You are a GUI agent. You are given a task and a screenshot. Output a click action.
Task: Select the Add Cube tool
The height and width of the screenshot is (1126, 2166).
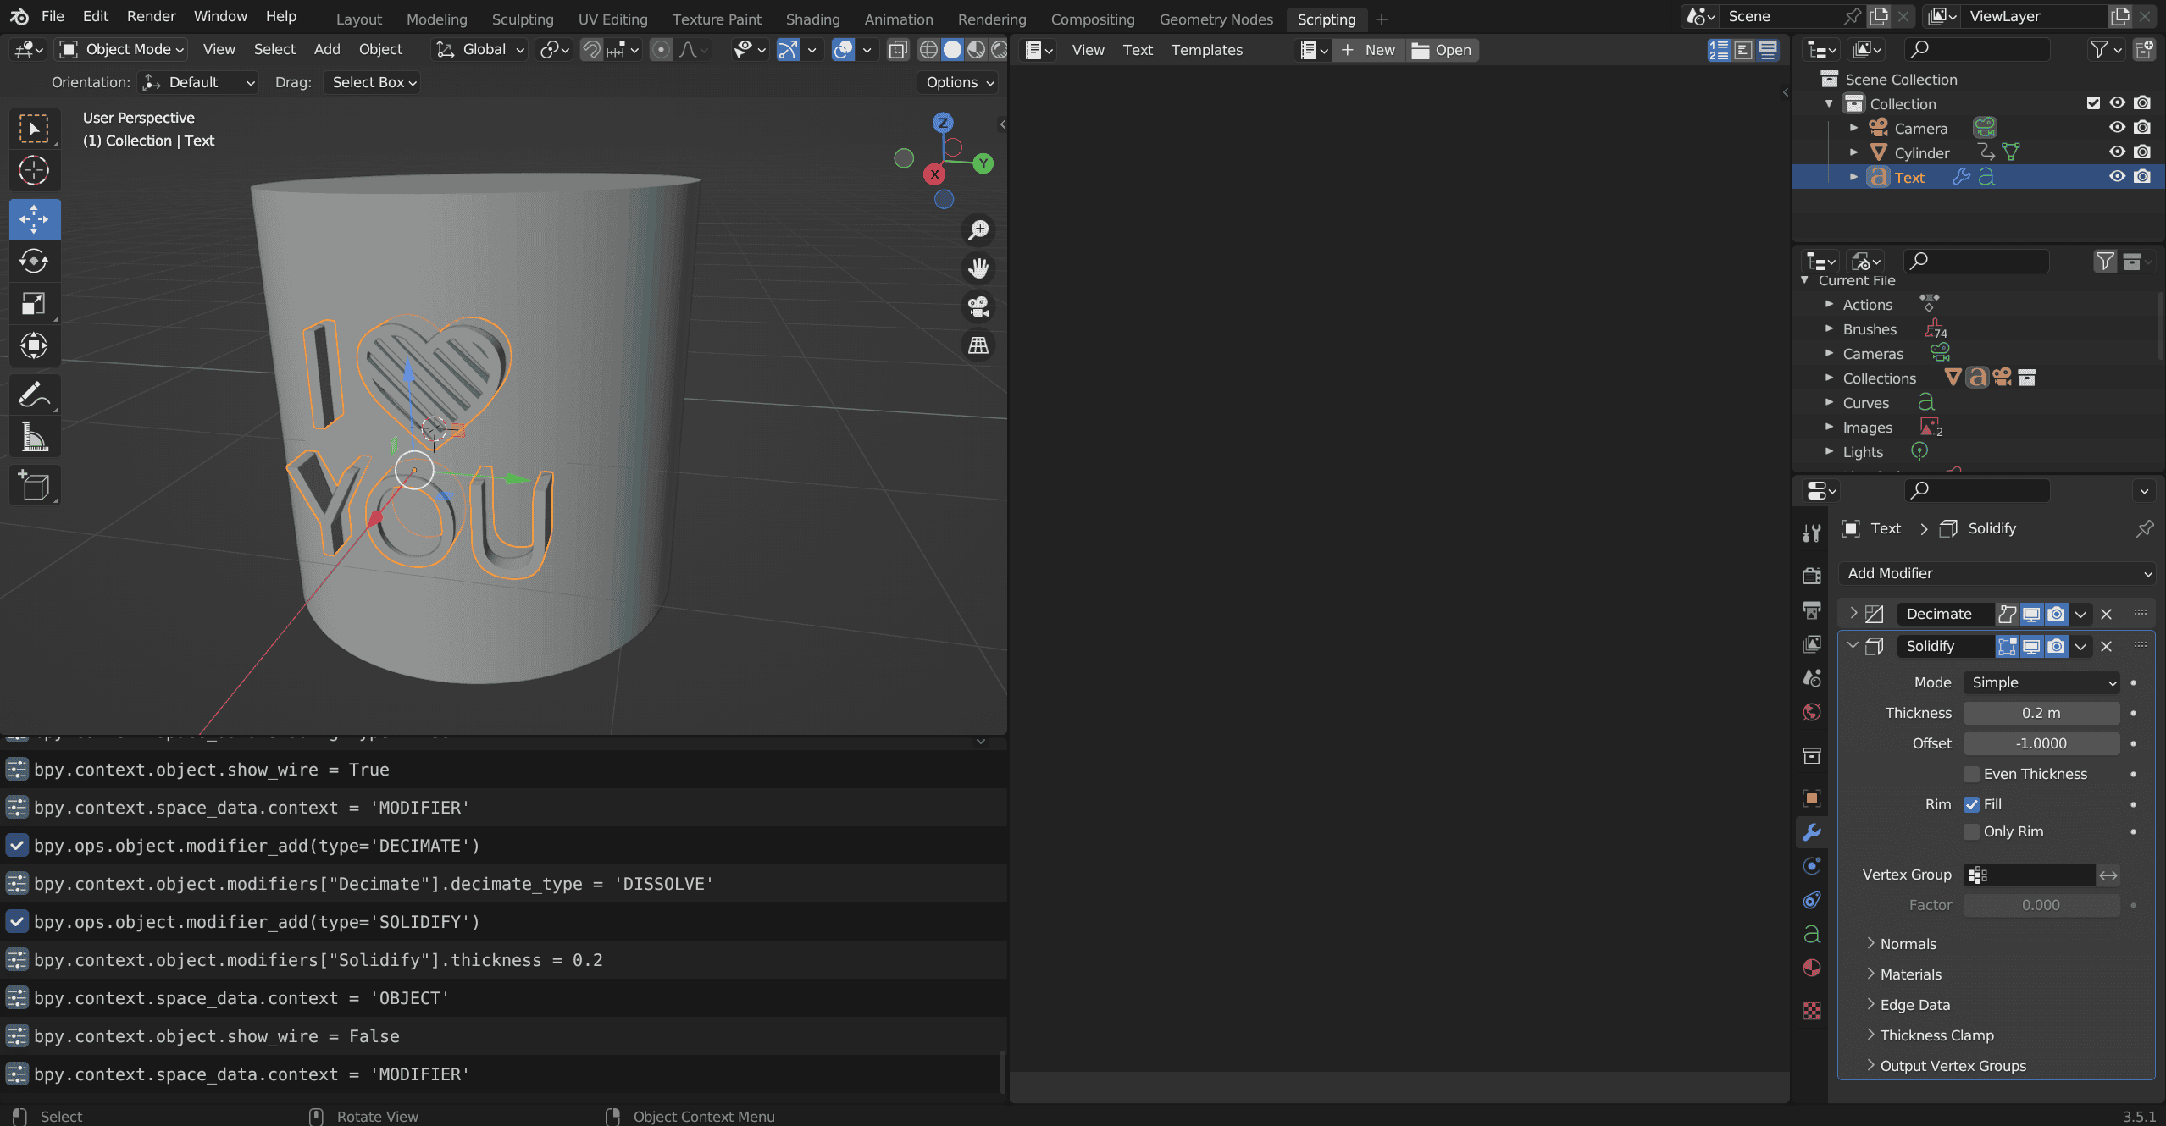click(x=34, y=485)
